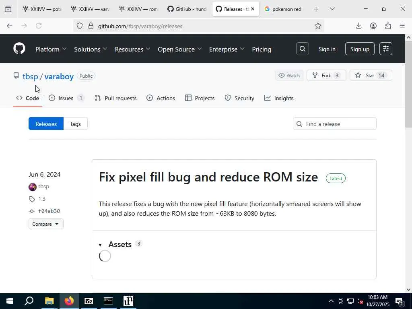Click the Fork button
This screenshot has width=412, height=309.
coord(326,75)
